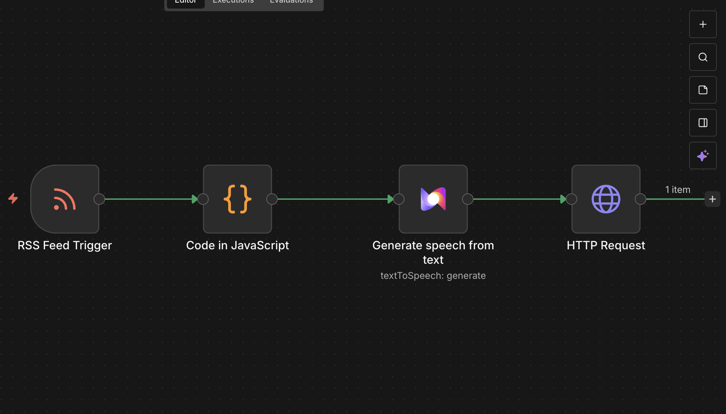Click the lightning bolt trigger icon
Screen dimensions: 726x414
pos(13,199)
